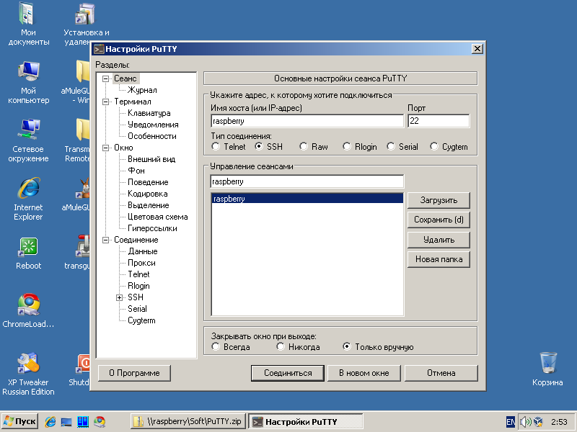Image resolution: width=577 pixels, height=432 pixels.
Task: Select the Cygterm connection type
Action: [x=434, y=146]
